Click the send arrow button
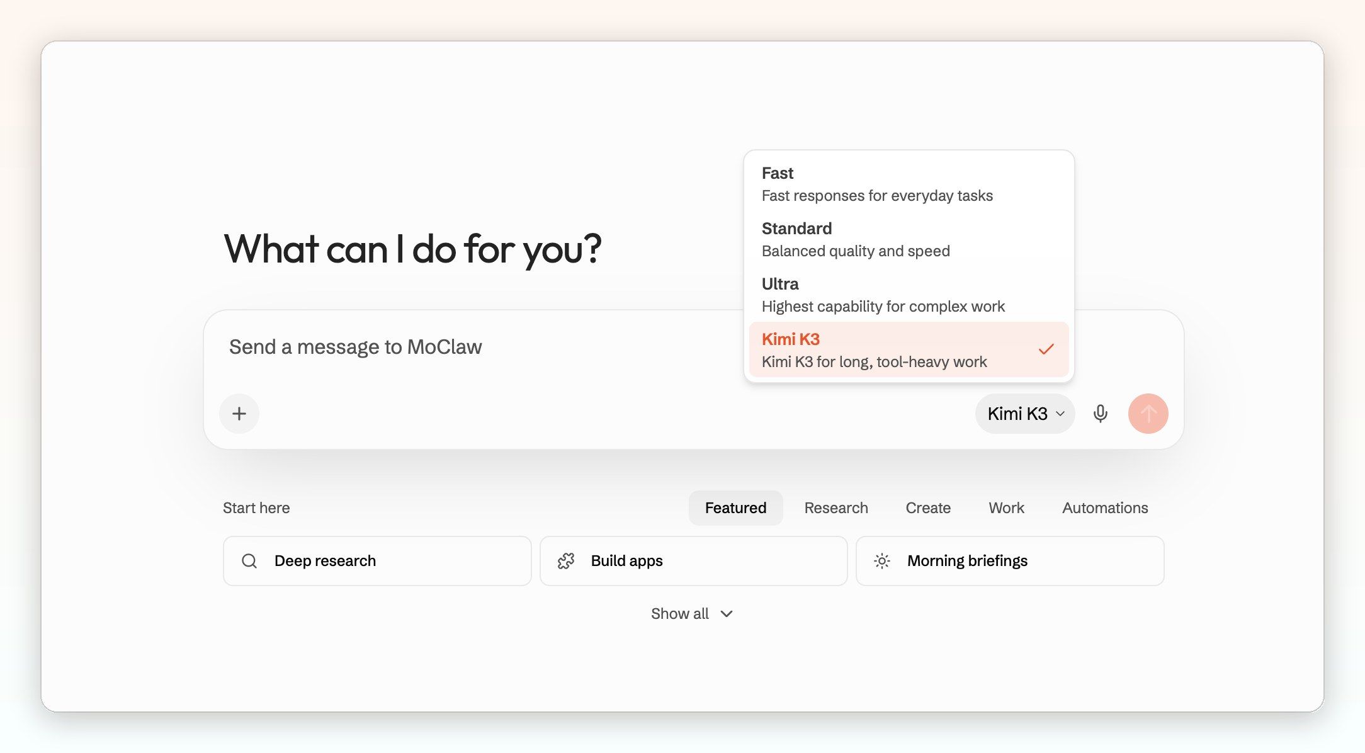The height and width of the screenshot is (753, 1365). pyautogui.click(x=1148, y=414)
